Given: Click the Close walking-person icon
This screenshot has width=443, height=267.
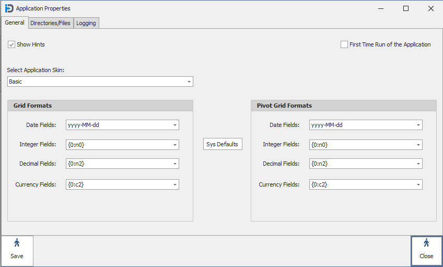Looking at the screenshot, I should [x=426, y=243].
